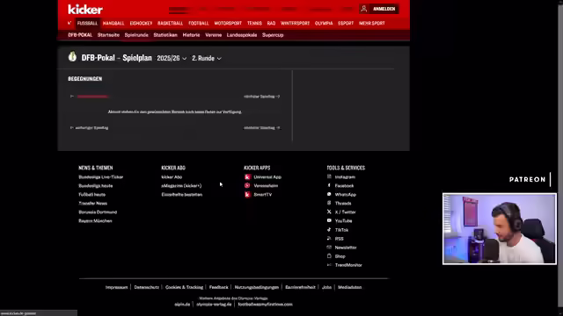Select the Esport tab
563x316 pixels.
click(346, 24)
